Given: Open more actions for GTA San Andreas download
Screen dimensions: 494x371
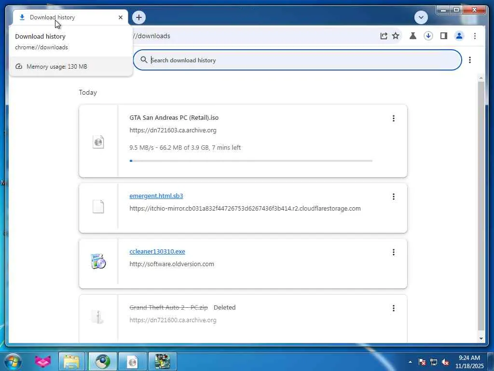Looking at the screenshot, I should (394, 118).
